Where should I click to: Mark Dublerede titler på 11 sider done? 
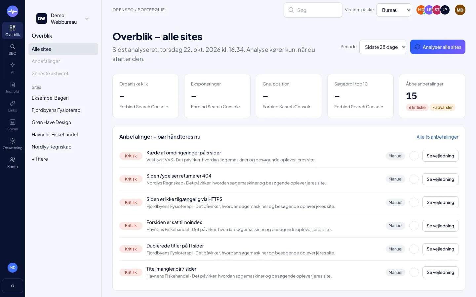pos(414,249)
